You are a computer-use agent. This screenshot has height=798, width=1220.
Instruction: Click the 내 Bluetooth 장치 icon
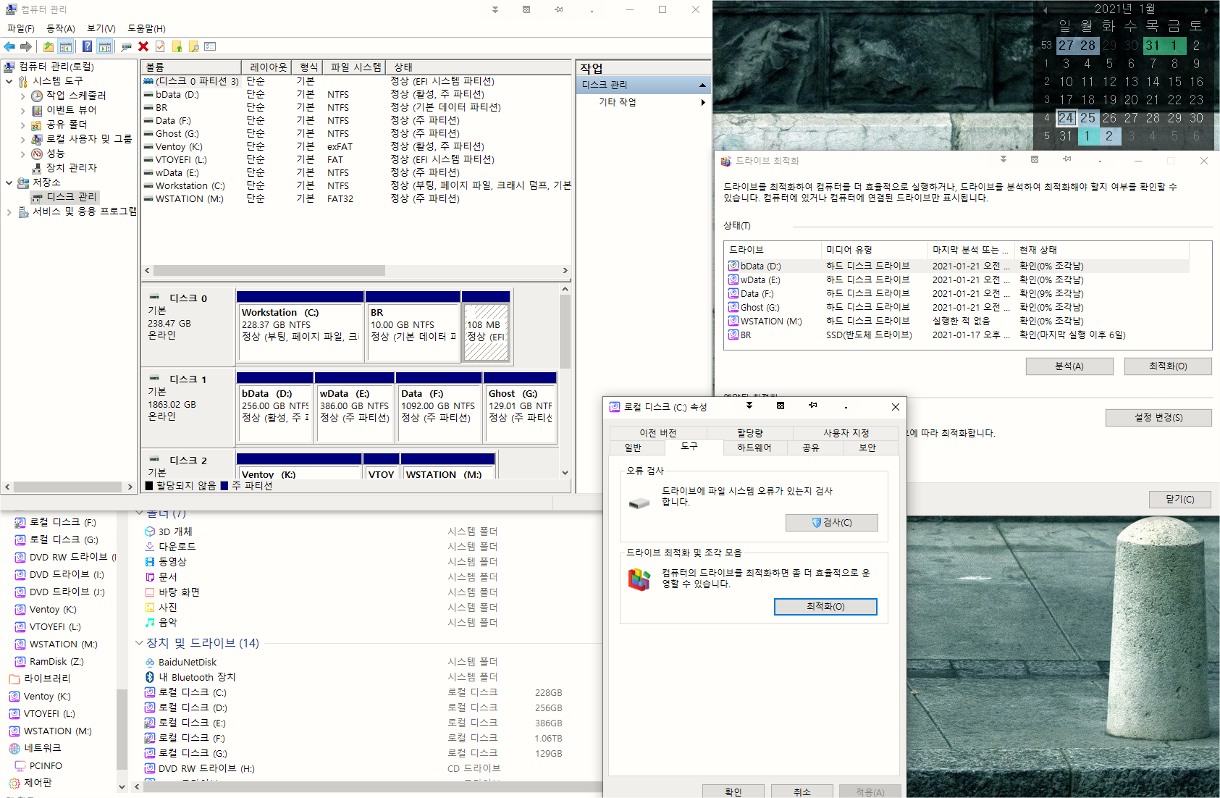(150, 677)
